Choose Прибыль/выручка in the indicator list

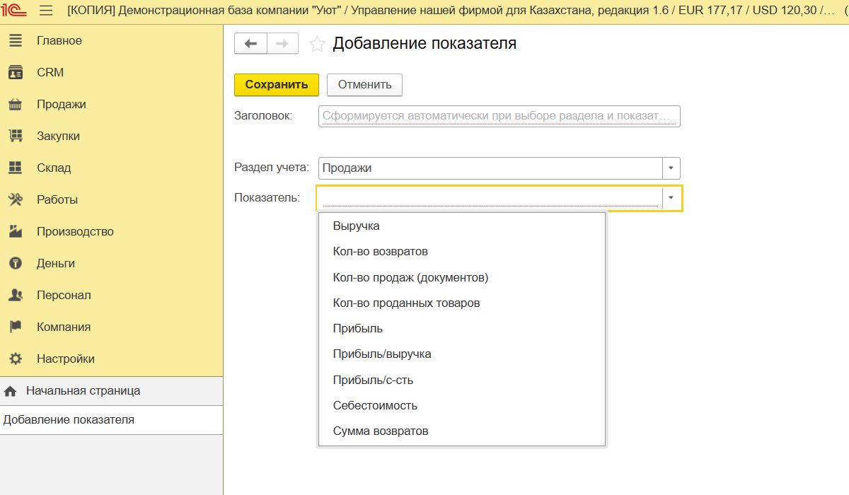coord(381,354)
